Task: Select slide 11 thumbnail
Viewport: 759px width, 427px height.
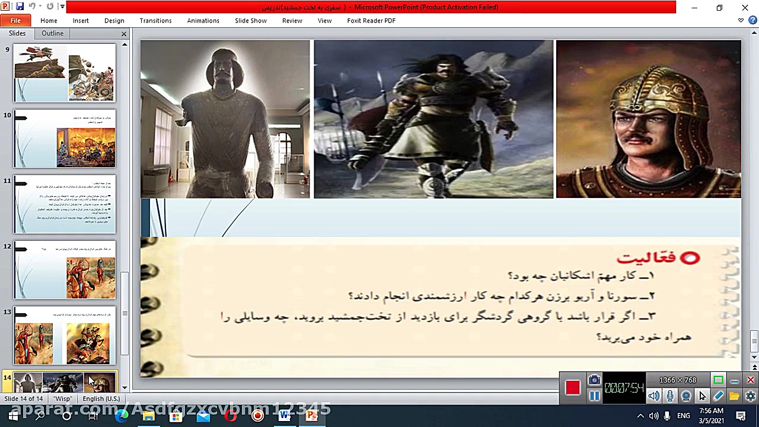Action: pyautogui.click(x=63, y=204)
